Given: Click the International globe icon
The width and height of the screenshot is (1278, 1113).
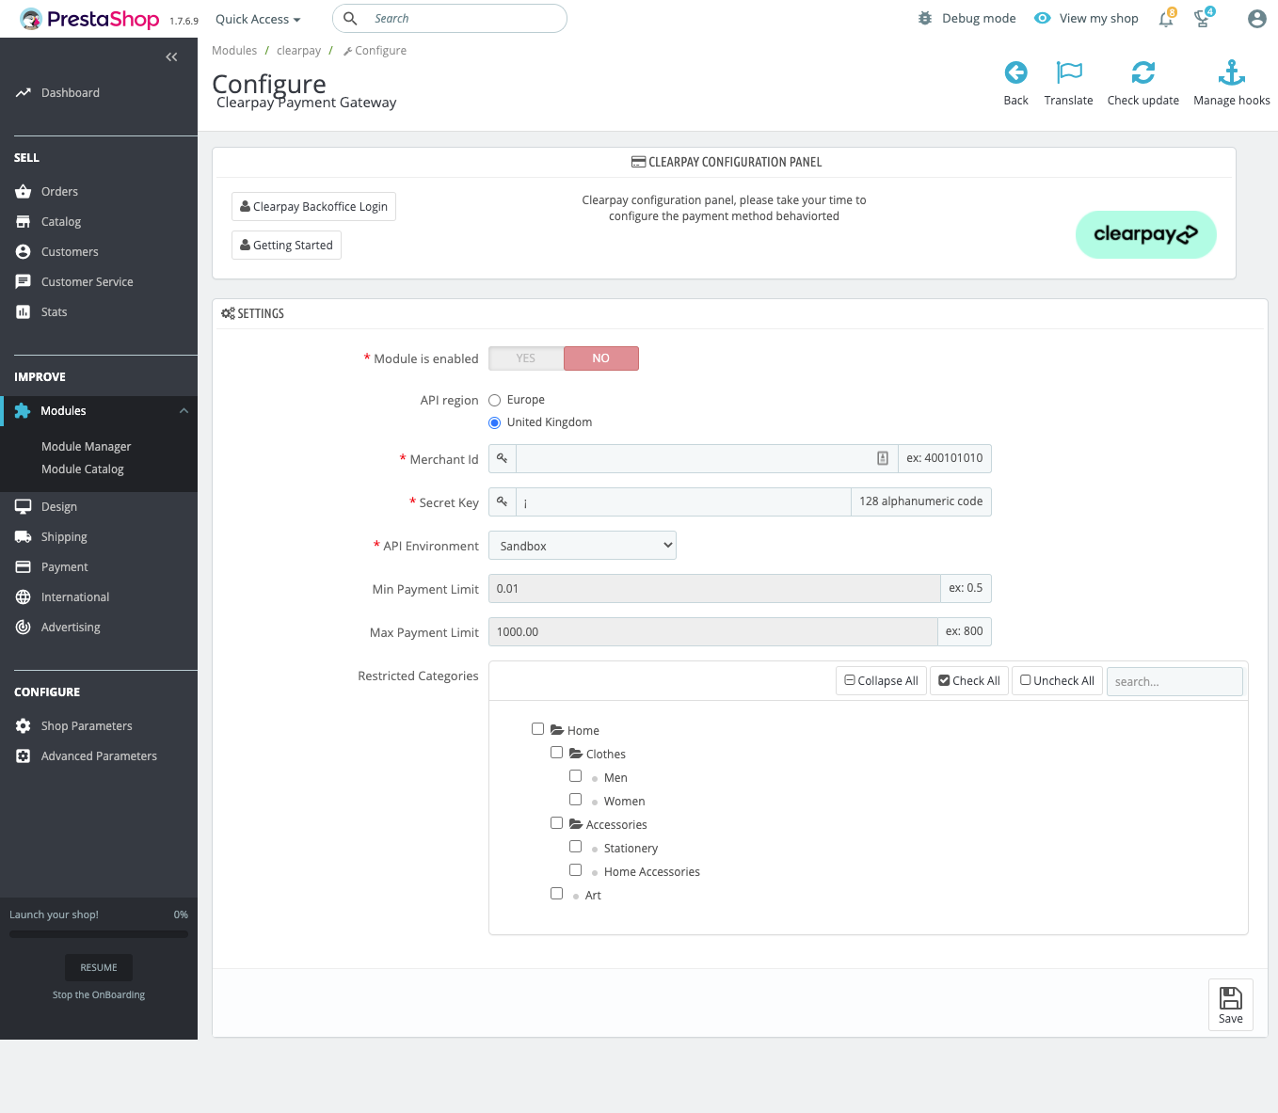Looking at the screenshot, I should [x=24, y=597].
